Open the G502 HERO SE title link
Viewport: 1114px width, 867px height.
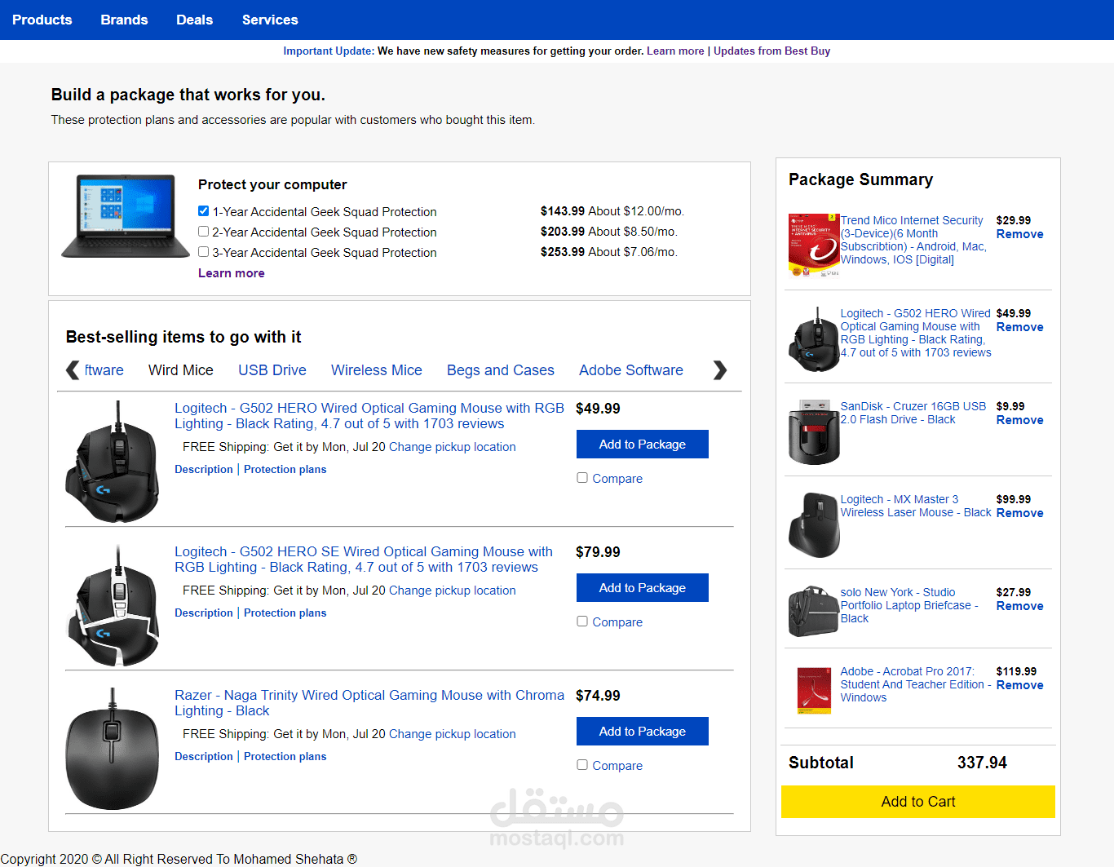coord(364,560)
